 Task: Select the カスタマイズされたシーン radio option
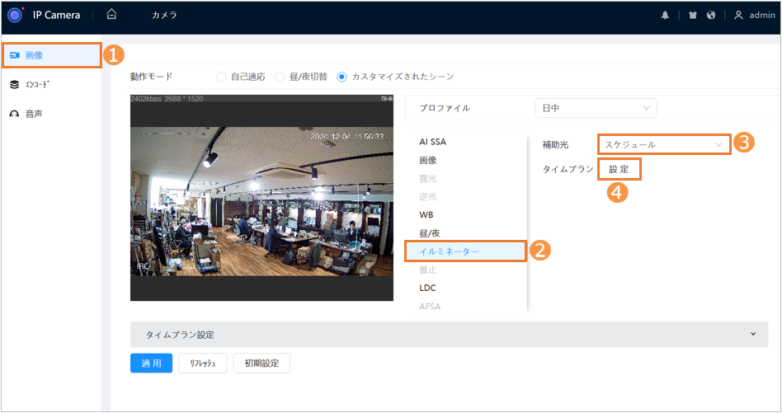342,77
